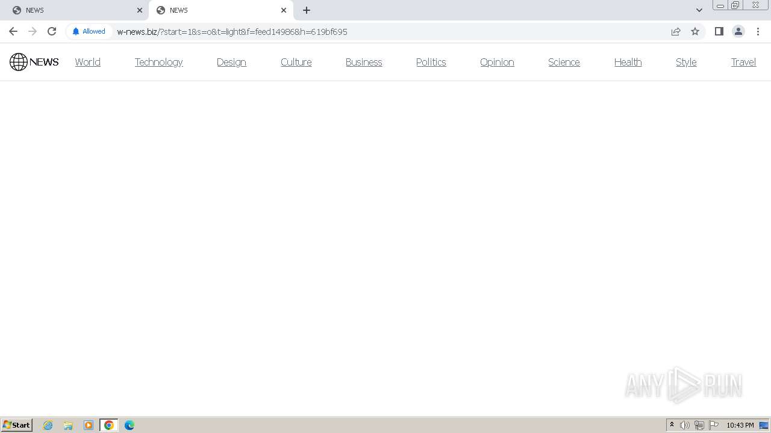The image size is (771, 433).
Task: Visit the Opinion section
Action: coord(497,62)
